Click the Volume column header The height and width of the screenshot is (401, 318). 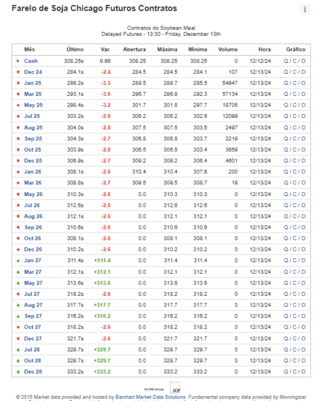228,49
